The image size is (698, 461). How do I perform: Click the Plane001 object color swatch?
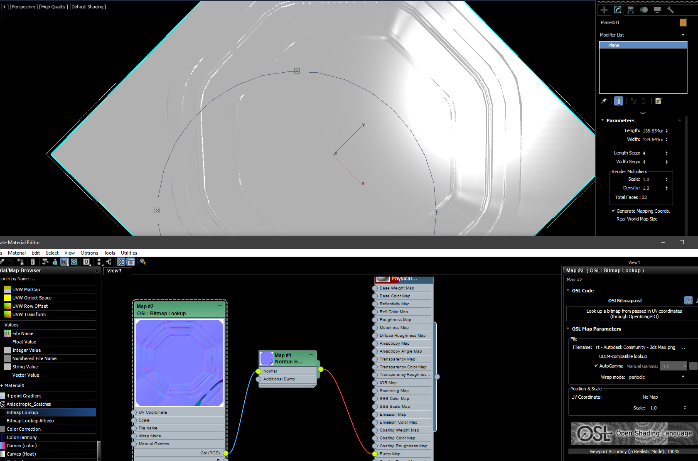coord(683,22)
